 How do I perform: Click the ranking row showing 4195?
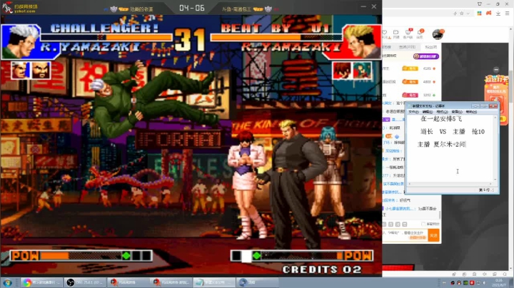click(x=410, y=68)
